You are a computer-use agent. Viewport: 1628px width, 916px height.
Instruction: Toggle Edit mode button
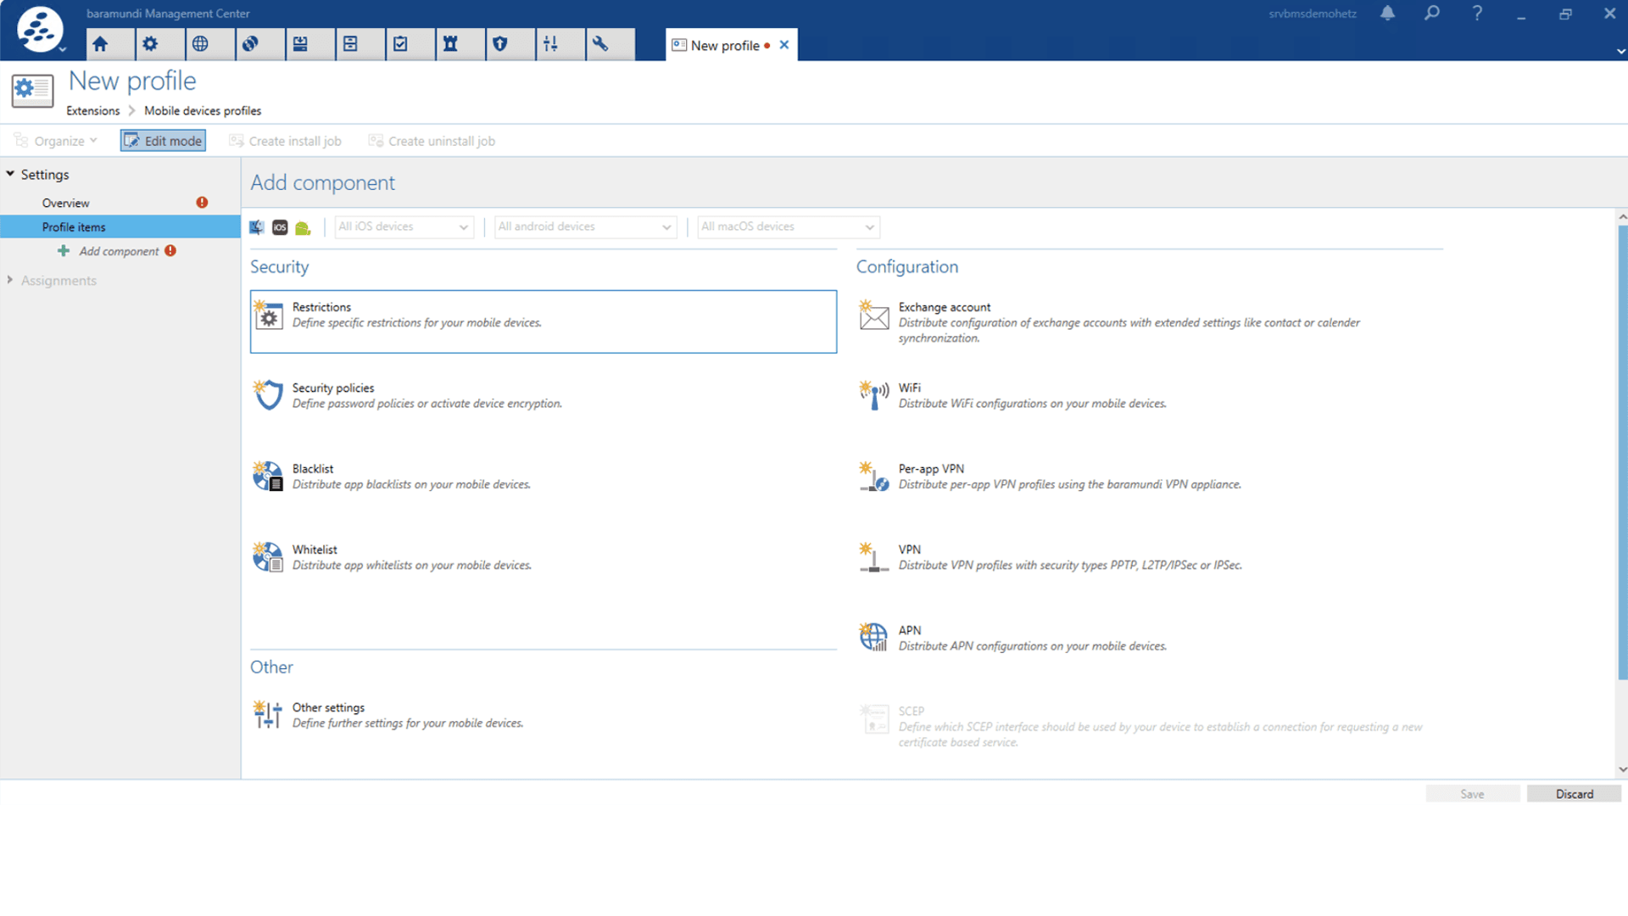tap(163, 141)
